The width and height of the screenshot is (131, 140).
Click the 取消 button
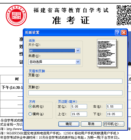(x=91, y=124)
